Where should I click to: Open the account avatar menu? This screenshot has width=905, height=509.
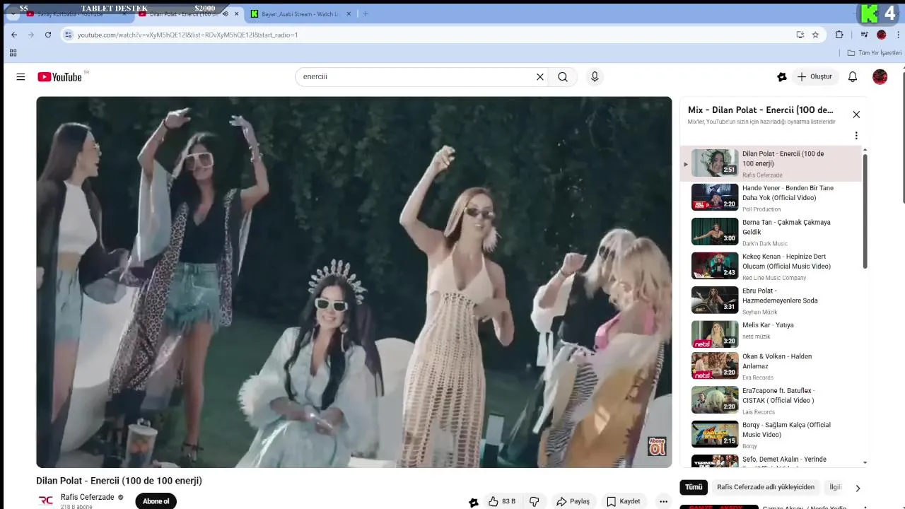[x=880, y=77]
